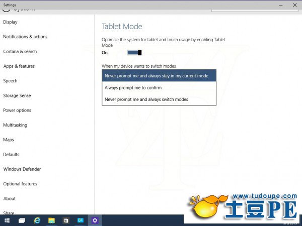Select Apps & features
The width and height of the screenshot is (302, 226).
[19, 66]
